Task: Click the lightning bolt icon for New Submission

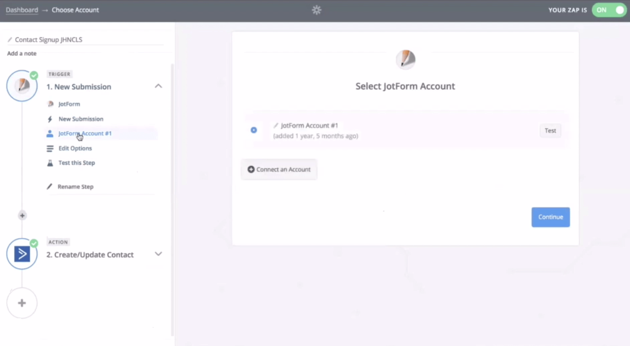Action: point(50,119)
